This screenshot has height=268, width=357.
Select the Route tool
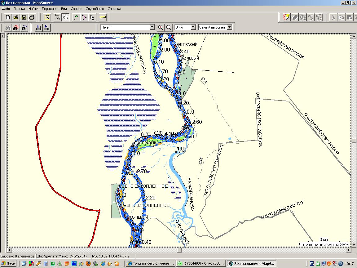(84, 17)
